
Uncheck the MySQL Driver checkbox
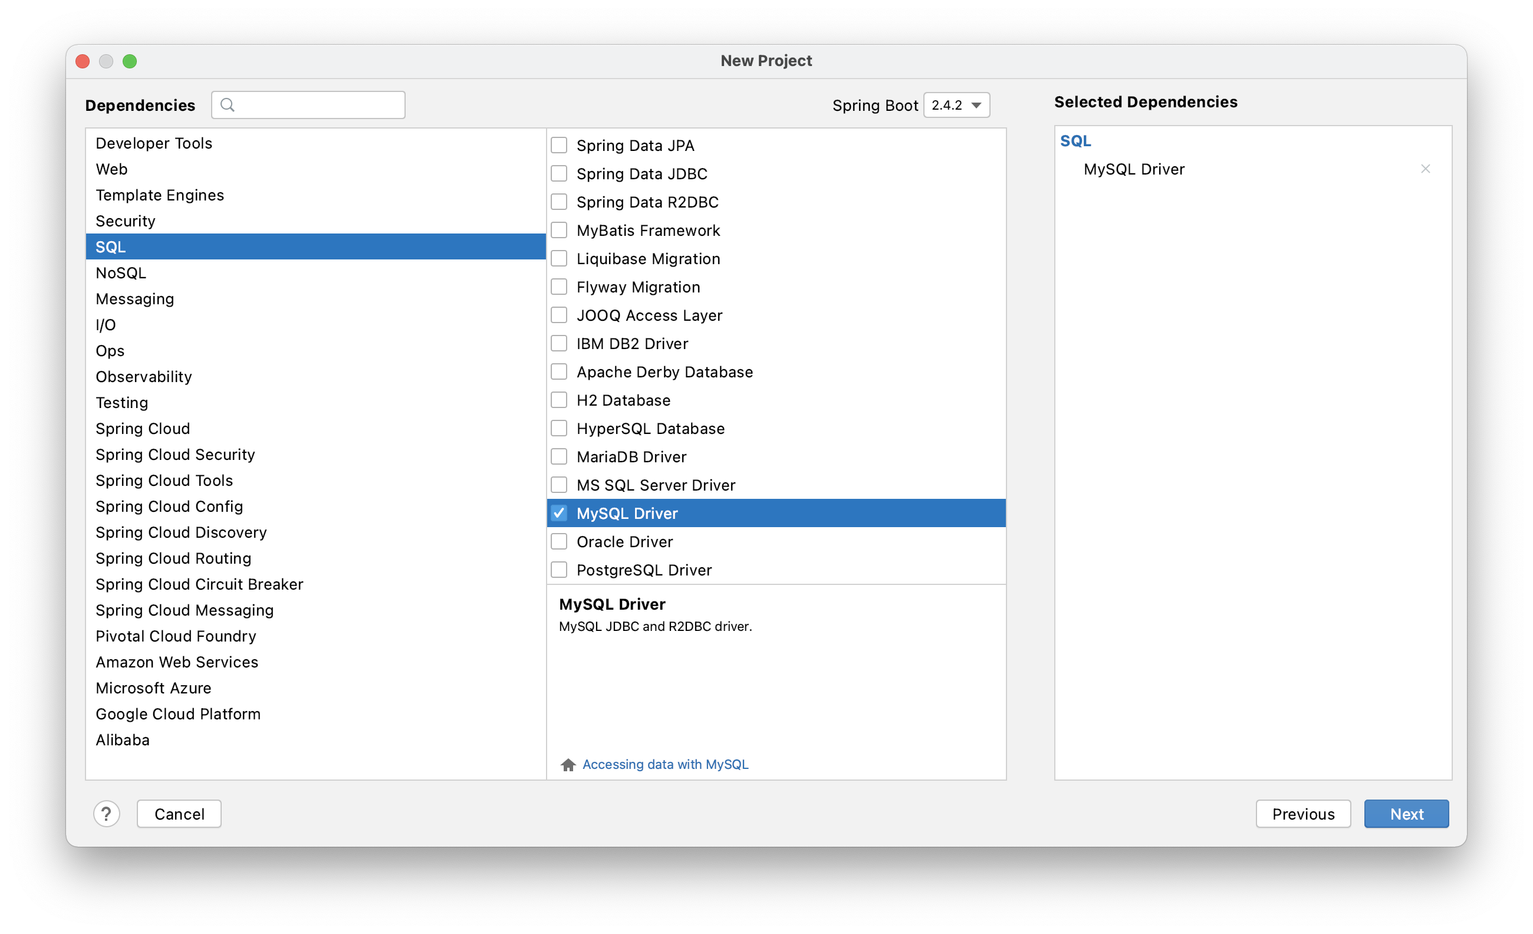[x=559, y=514]
